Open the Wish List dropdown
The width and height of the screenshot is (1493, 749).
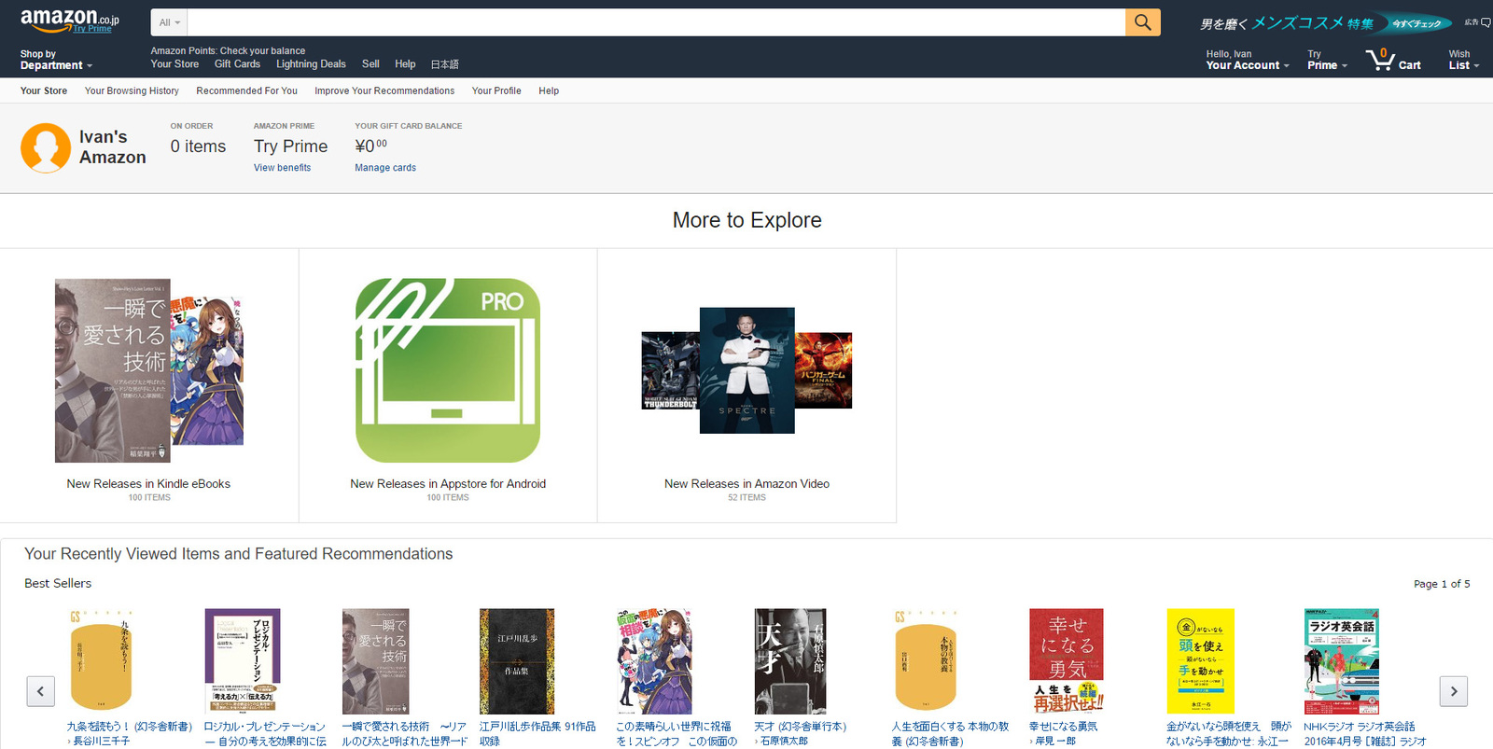click(1462, 61)
